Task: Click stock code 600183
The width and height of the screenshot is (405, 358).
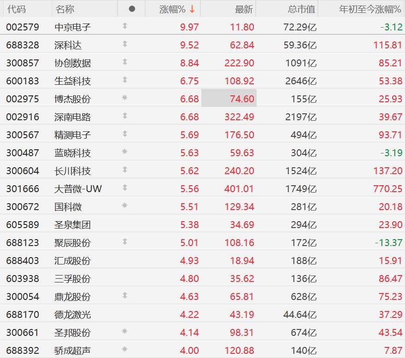Action: 23,81
